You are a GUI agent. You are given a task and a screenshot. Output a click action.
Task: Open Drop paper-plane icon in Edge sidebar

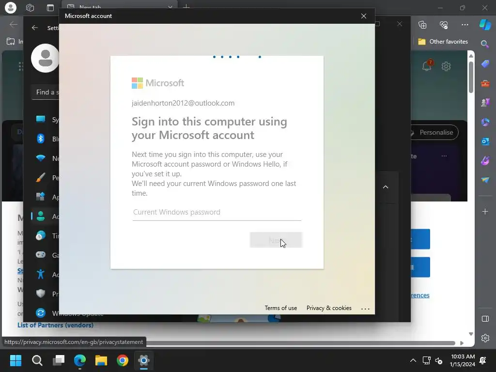click(485, 180)
